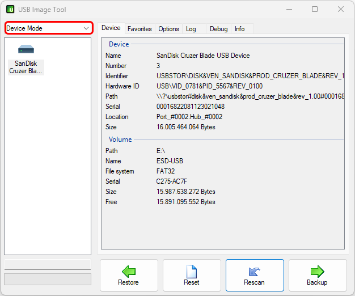Screen dimensions: 355x296
Task: Show the Info tab
Action: pos(242,29)
